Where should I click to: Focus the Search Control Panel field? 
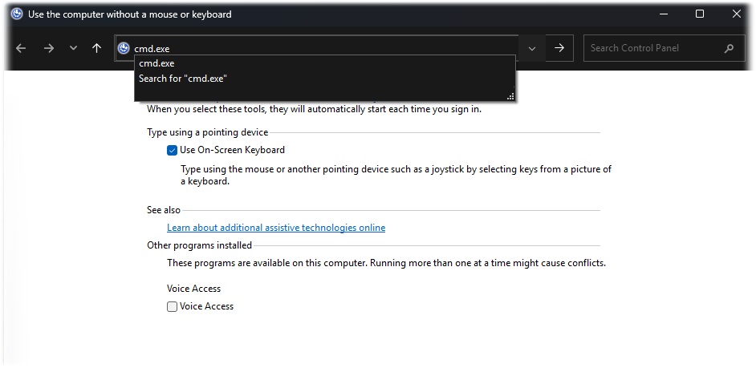tap(653, 48)
